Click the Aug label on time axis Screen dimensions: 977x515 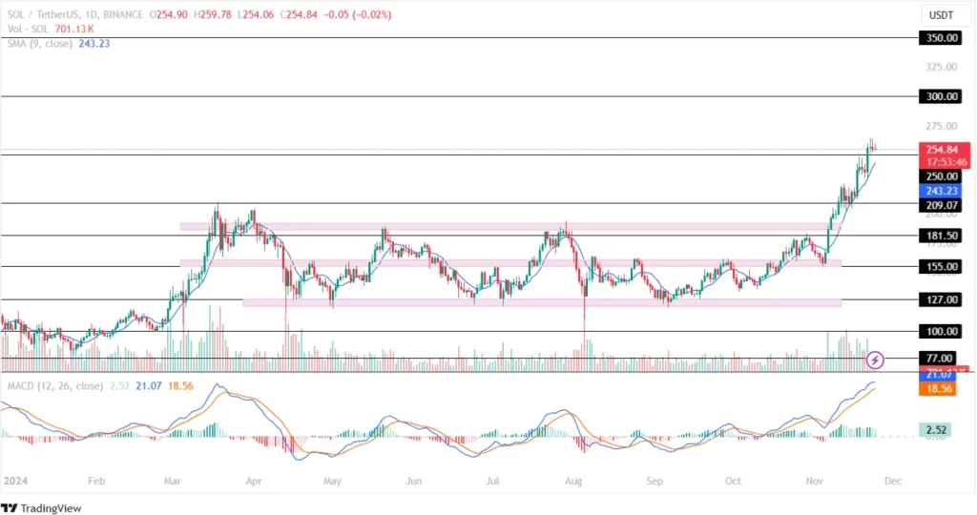point(573,481)
